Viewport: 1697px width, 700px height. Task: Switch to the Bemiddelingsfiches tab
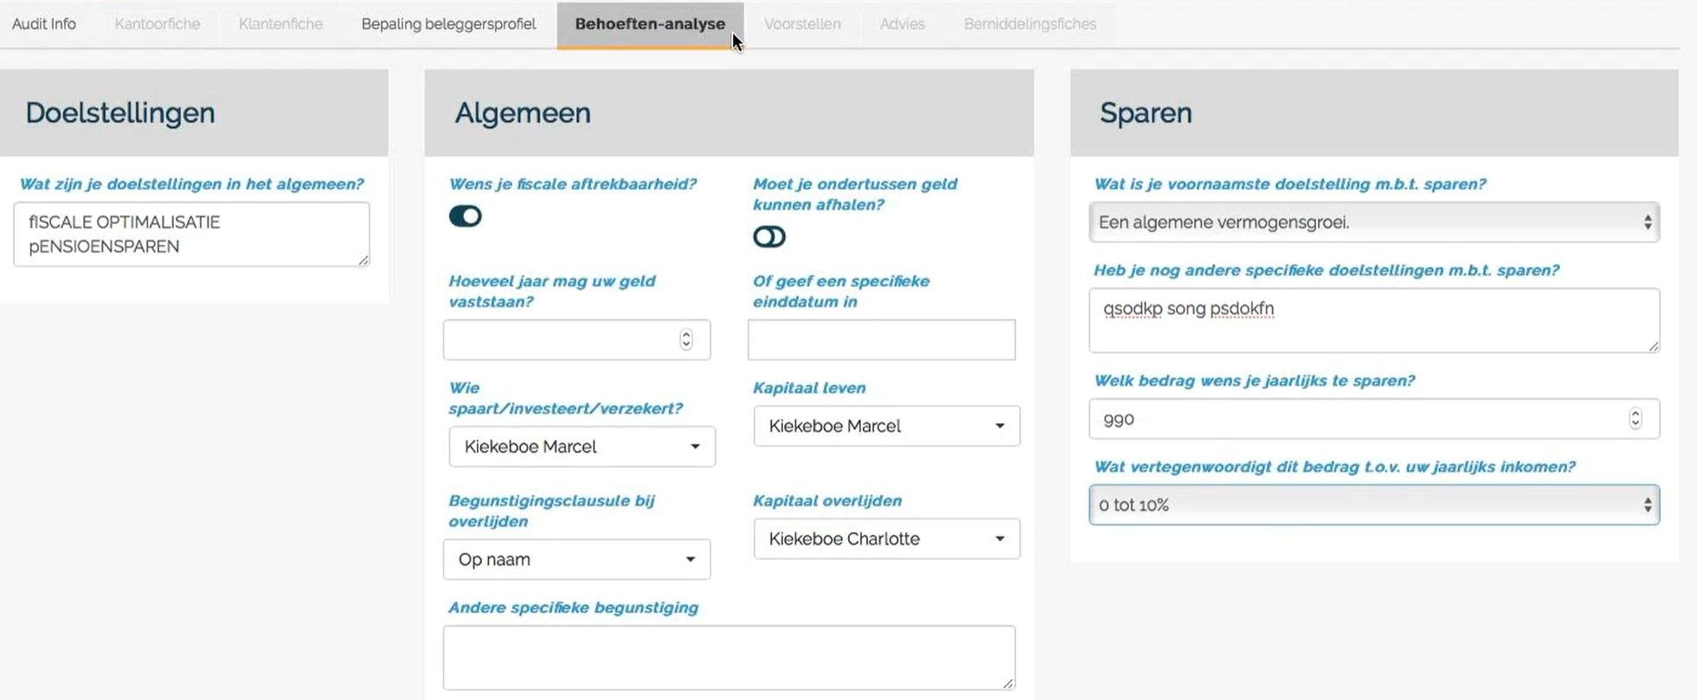click(x=1030, y=24)
